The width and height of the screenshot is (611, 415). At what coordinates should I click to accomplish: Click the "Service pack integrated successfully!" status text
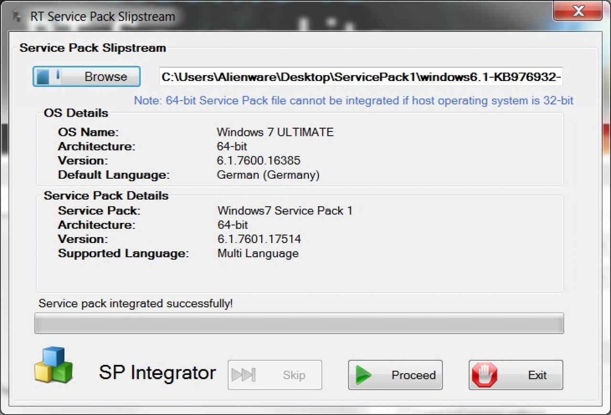tap(136, 304)
